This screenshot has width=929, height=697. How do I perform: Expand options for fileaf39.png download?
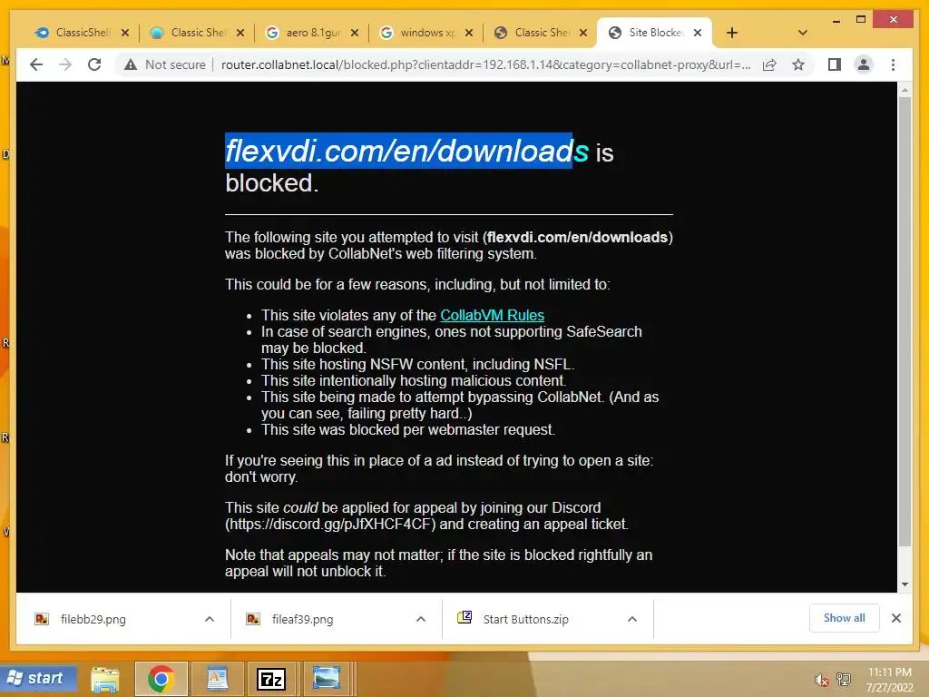421,619
